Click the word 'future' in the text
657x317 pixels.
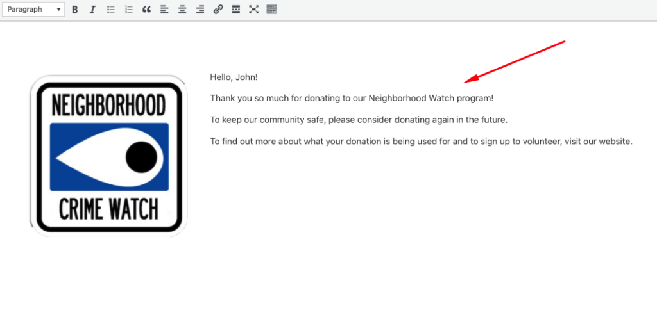pyautogui.click(x=492, y=120)
